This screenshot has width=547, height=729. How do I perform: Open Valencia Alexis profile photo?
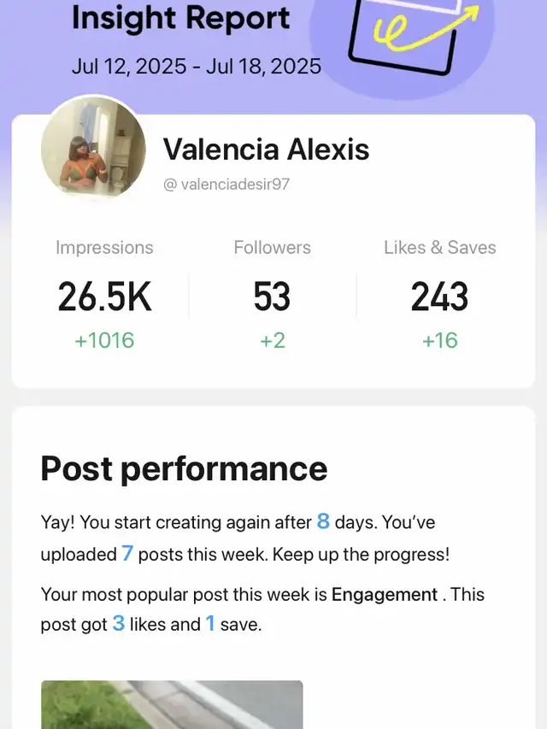click(x=93, y=150)
